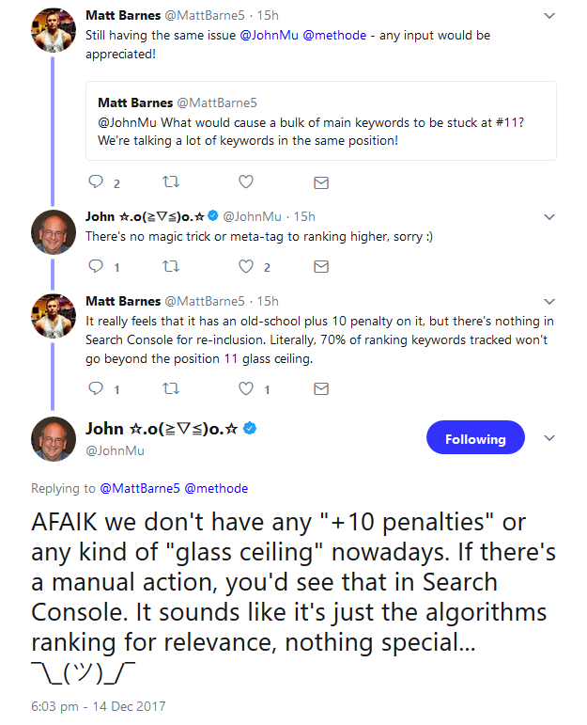Share John's magic trick tweet by message
The image size is (587, 725).
[x=321, y=267]
